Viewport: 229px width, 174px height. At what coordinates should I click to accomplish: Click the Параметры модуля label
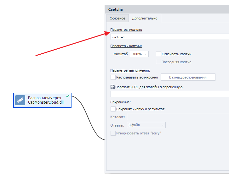[126, 30]
